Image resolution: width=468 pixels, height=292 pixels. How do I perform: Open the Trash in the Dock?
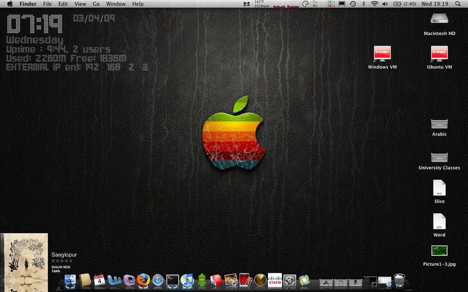click(400, 280)
